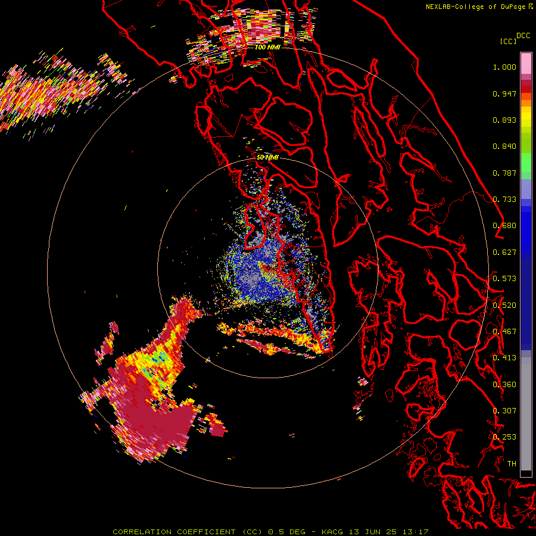Click the 0.840 scale value
The height and width of the screenshot is (536, 536).
(504, 147)
